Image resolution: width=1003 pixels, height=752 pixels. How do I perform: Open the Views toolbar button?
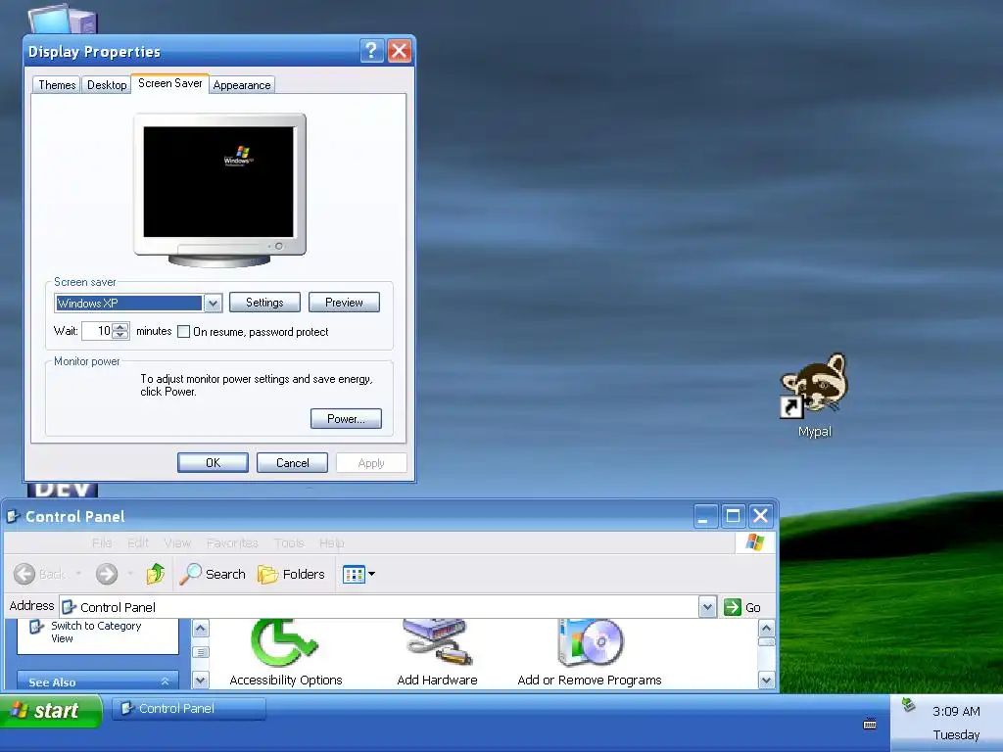(358, 574)
